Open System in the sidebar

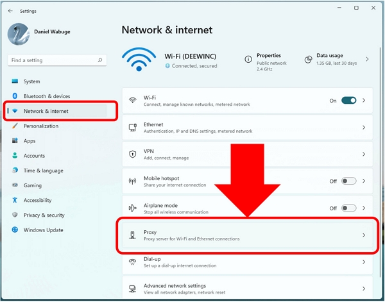click(x=31, y=81)
